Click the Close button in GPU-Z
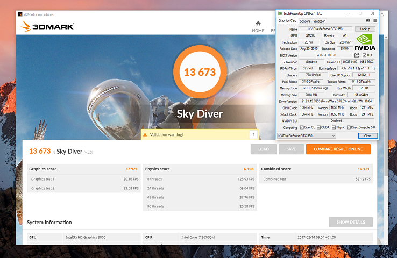Viewport: 397px width, 258px height. coord(367,136)
